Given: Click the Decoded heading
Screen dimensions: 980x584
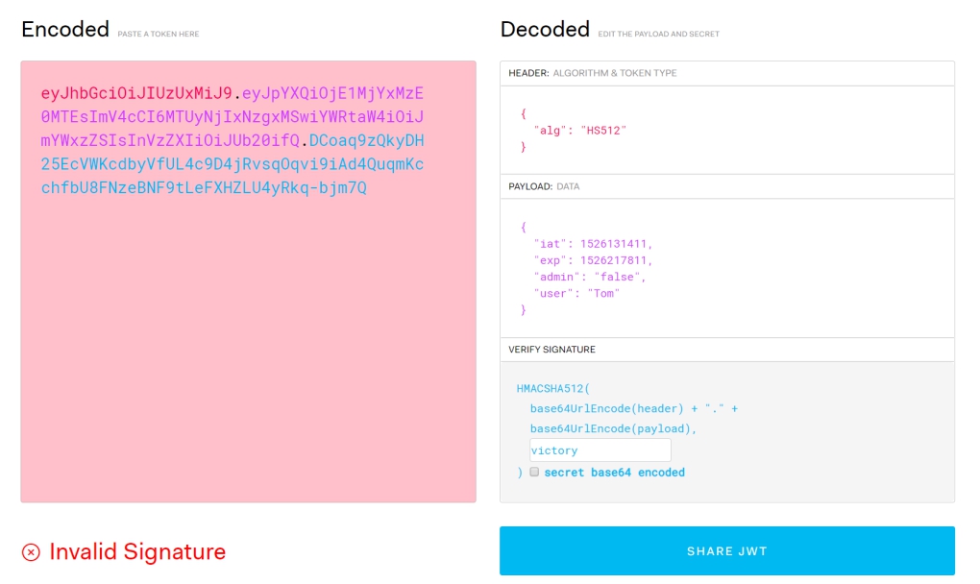Looking at the screenshot, I should point(545,30).
